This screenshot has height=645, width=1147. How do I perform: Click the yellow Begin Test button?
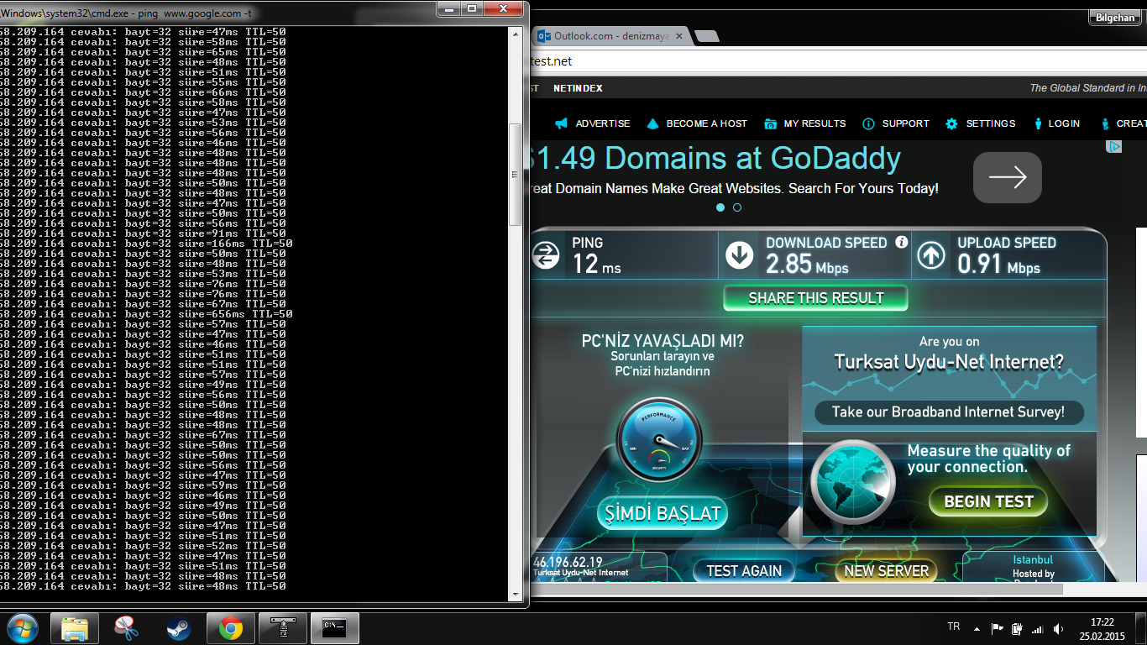[988, 502]
